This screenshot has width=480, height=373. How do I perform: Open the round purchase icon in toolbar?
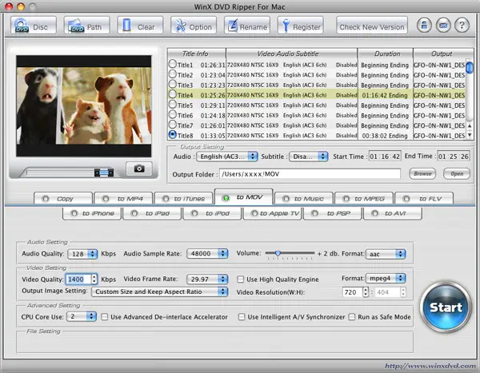coord(424,26)
